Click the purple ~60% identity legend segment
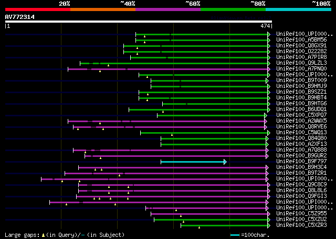336x239 pixels. (168, 9)
